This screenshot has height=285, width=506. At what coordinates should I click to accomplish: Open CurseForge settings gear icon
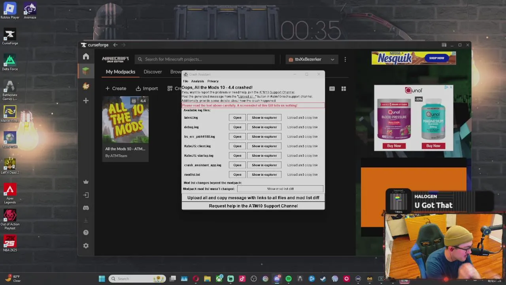pos(86,246)
